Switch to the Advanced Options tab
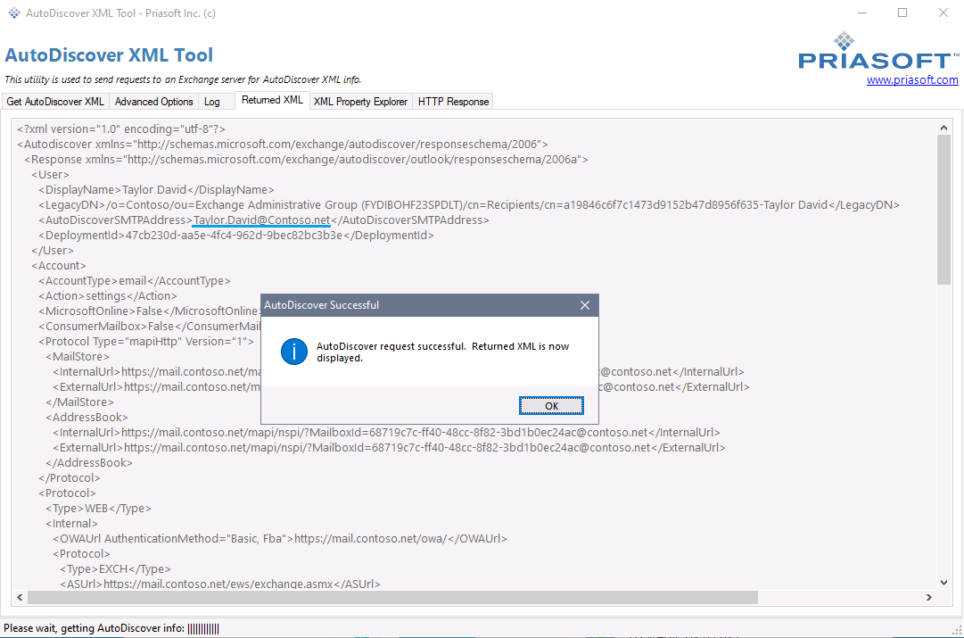The width and height of the screenshot is (964, 638). (153, 102)
